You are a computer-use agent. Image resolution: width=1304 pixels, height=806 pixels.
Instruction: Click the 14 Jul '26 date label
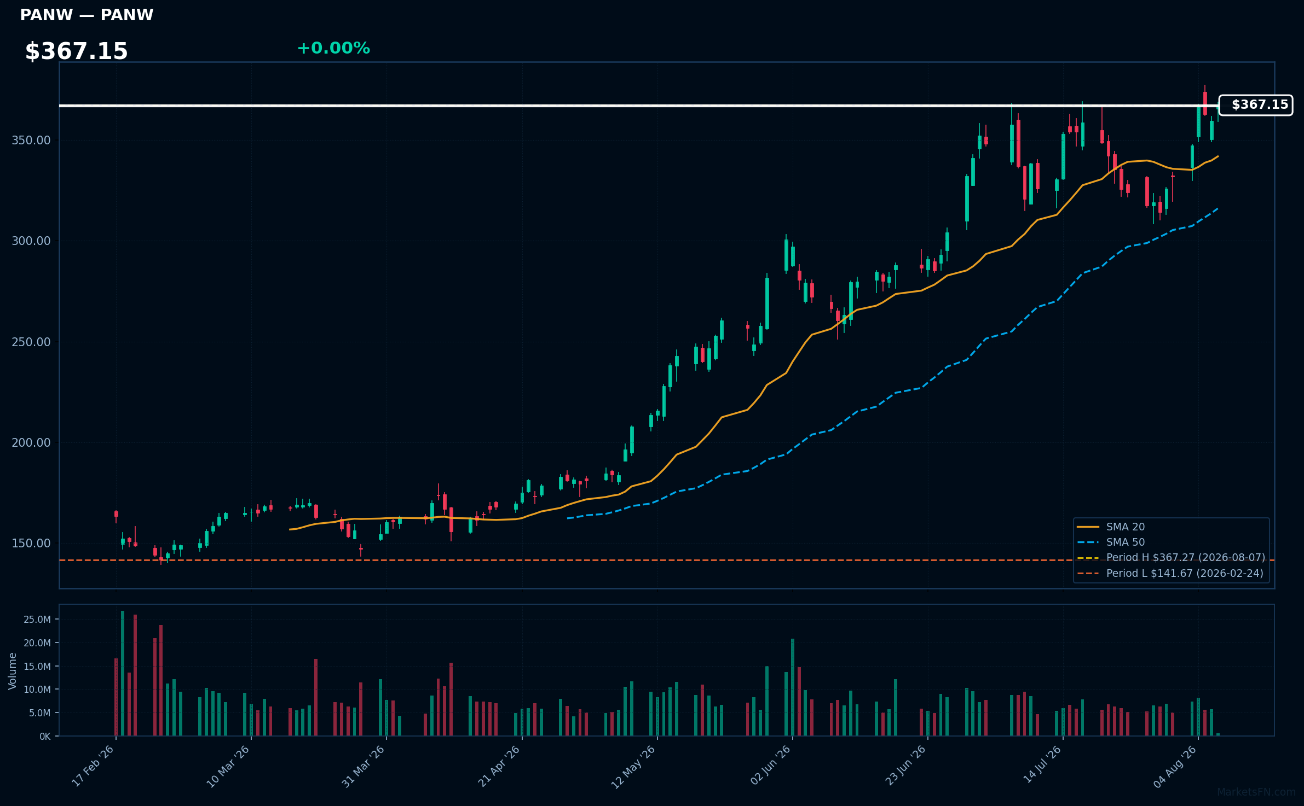pyautogui.click(x=1042, y=764)
